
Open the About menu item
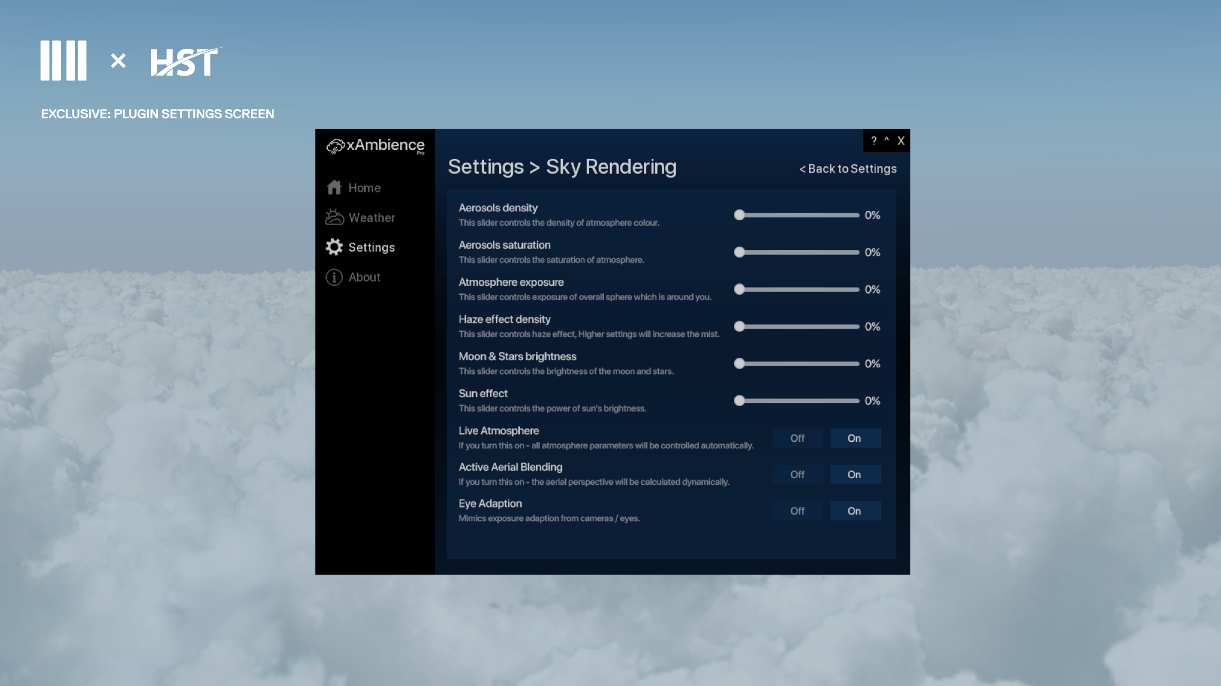coord(364,277)
